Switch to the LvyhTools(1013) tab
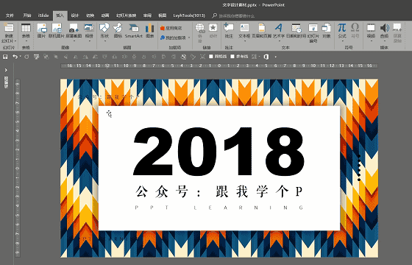Viewport: 412px width, 265px height. pos(189,15)
